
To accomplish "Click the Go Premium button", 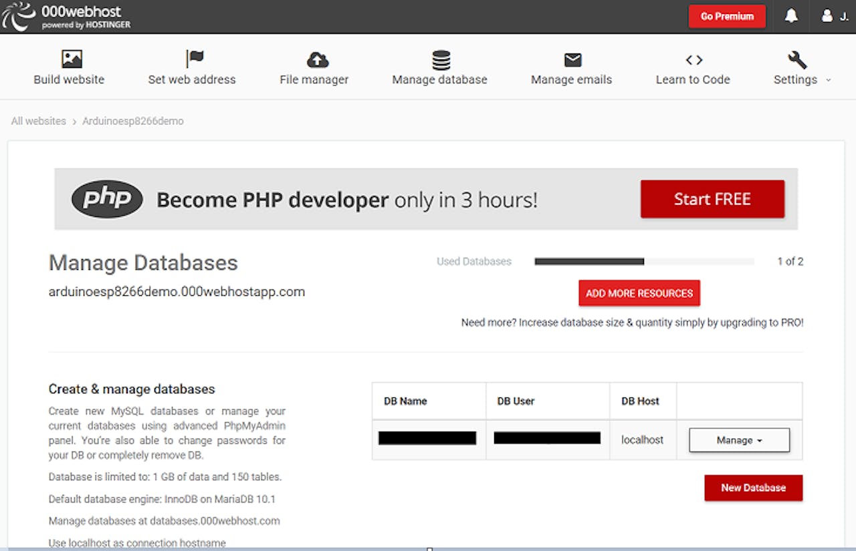I will (x=727, y=16).
